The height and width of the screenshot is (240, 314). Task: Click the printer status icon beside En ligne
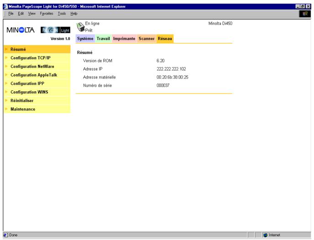click(80, 27)
